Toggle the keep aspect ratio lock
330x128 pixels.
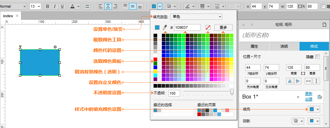303,73
